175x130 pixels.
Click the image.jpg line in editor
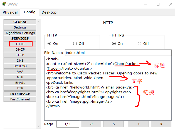[79, 102]
